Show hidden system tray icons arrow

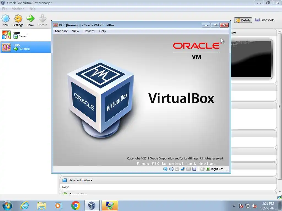coord(234,206)
